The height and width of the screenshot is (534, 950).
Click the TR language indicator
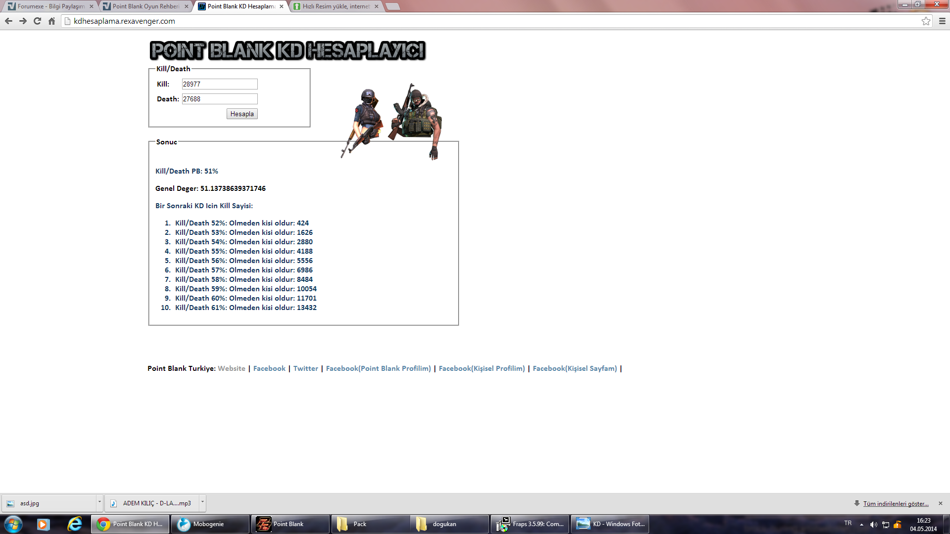coord(848,523)
